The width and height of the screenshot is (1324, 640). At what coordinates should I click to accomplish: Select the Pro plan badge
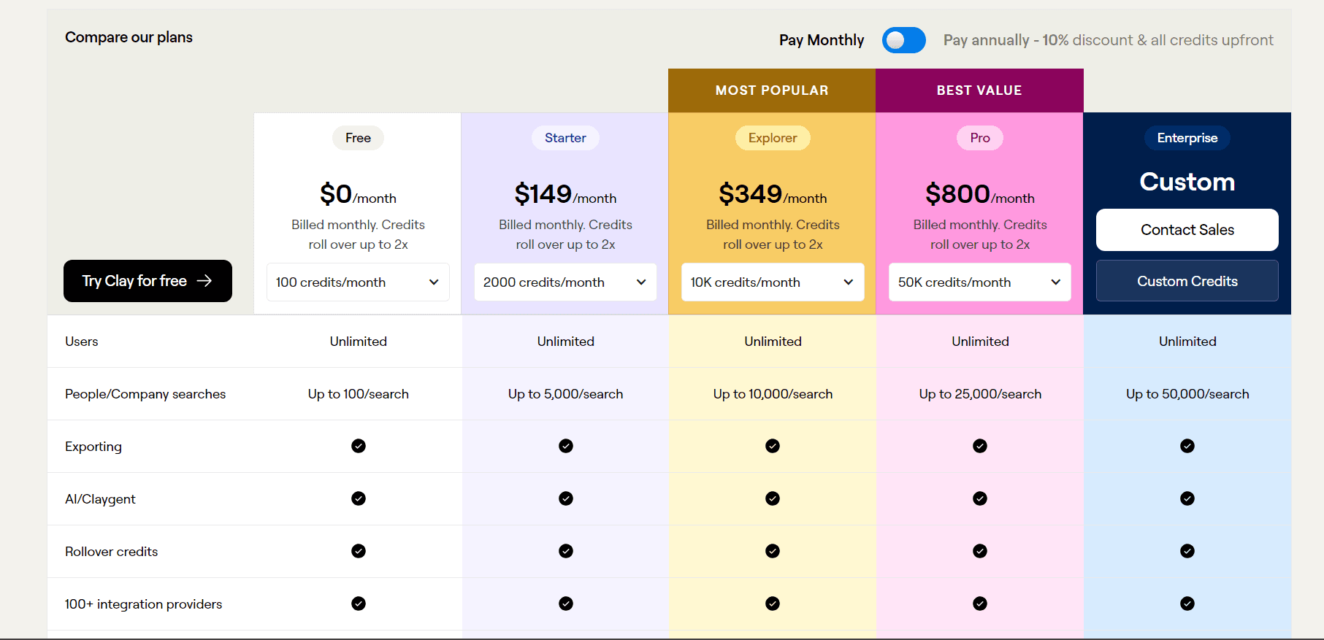pos(980,138)
